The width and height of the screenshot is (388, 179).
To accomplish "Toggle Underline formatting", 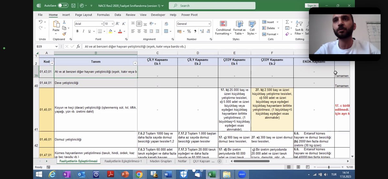I will click(90, 31).
